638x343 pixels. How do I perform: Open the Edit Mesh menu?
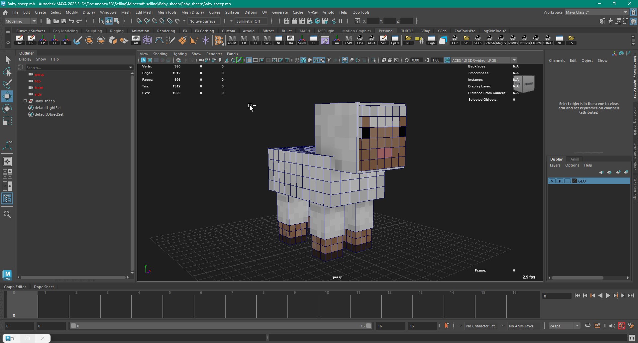click(x=144, y=12)
